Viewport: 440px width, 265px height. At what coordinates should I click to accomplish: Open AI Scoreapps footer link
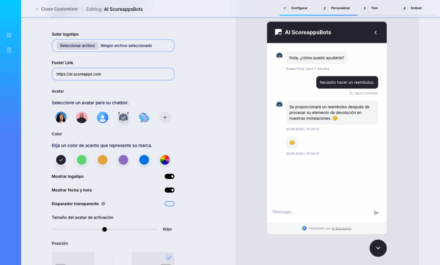[341, 228]
